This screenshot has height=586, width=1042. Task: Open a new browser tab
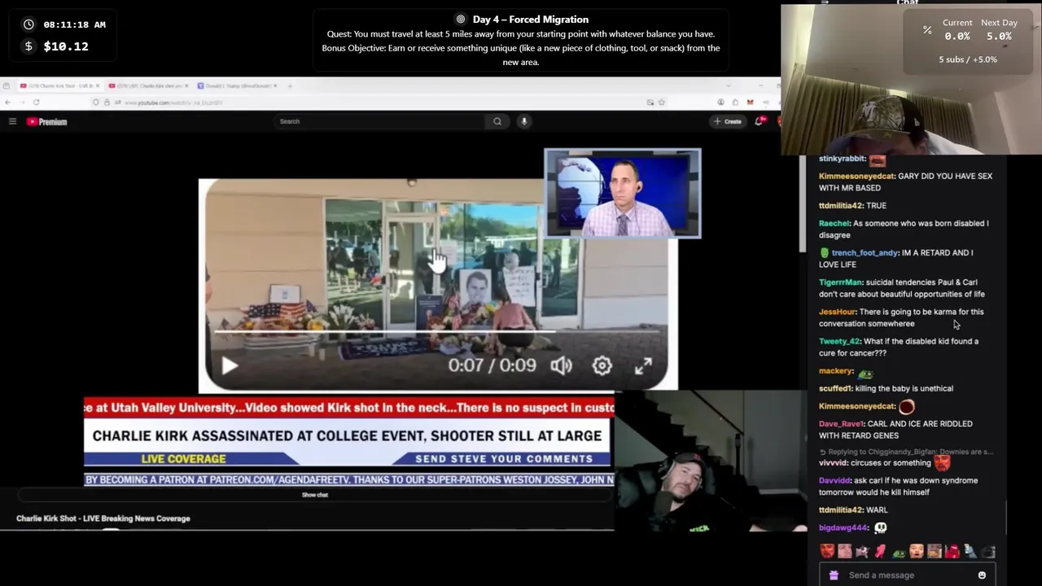[290, 85]
